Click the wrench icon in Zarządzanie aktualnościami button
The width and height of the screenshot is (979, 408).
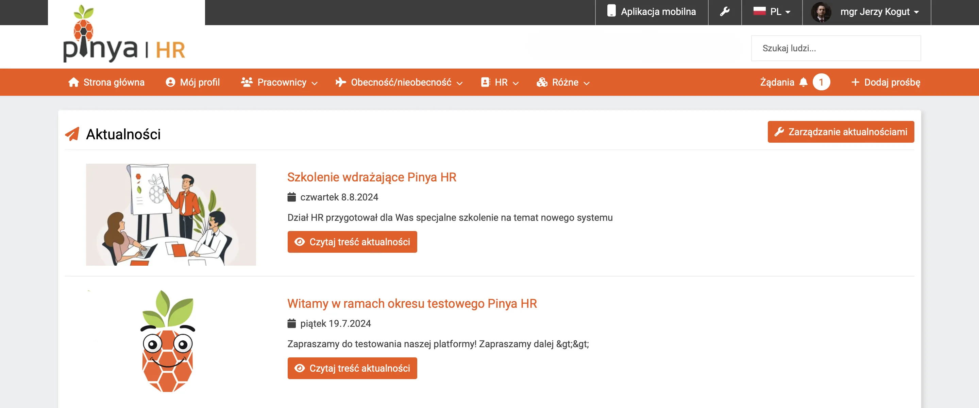coord(779,132)
